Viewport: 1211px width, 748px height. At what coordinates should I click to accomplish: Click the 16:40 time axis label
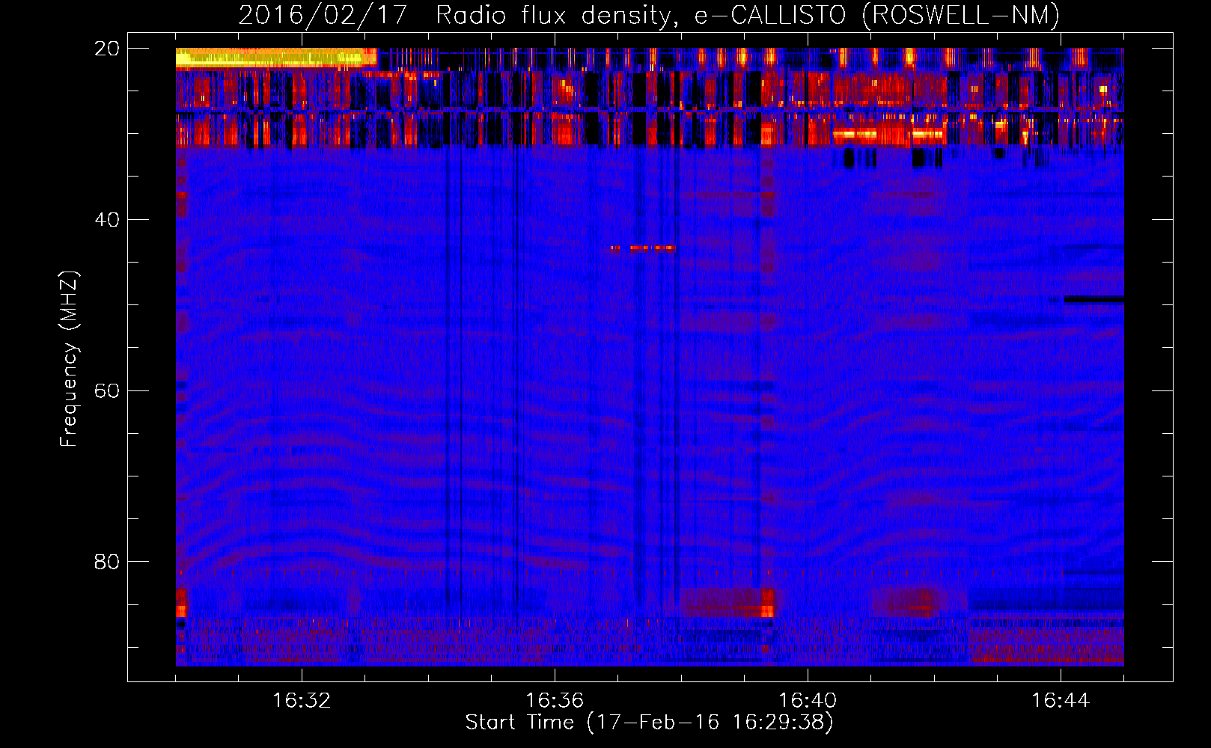pyautogui.click(x=808, y=701)
